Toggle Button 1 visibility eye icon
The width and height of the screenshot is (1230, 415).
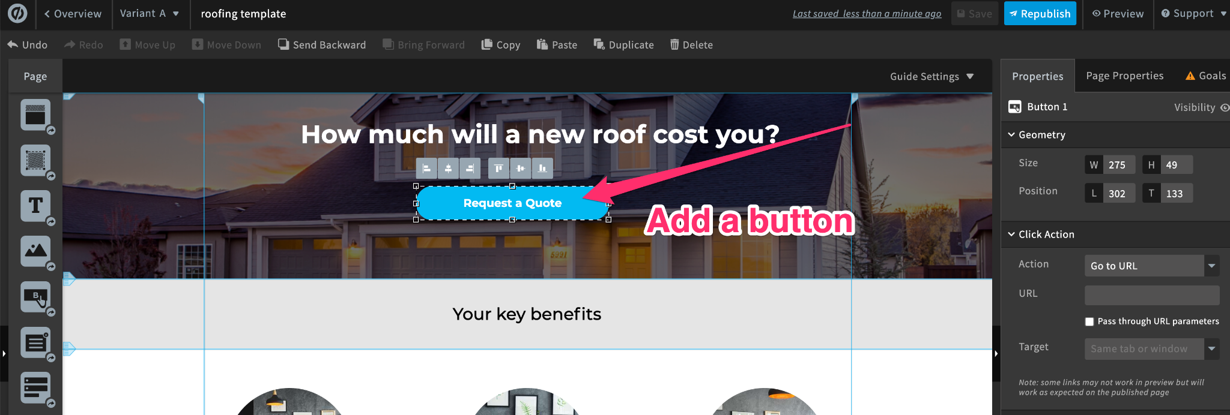pyautogui.click(x=1225, y=107)
